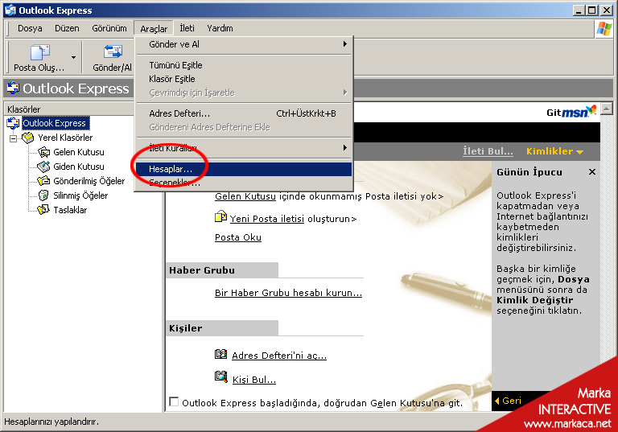Choose Tümünü Eşitle from menu
Image resolution: width=618 pixels, height=432 pixels.
tap(244, 65)
